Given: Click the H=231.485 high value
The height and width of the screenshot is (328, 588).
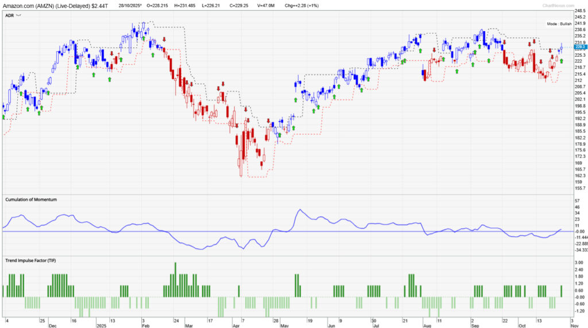Looking at the screenshot, I should [184, 6].
